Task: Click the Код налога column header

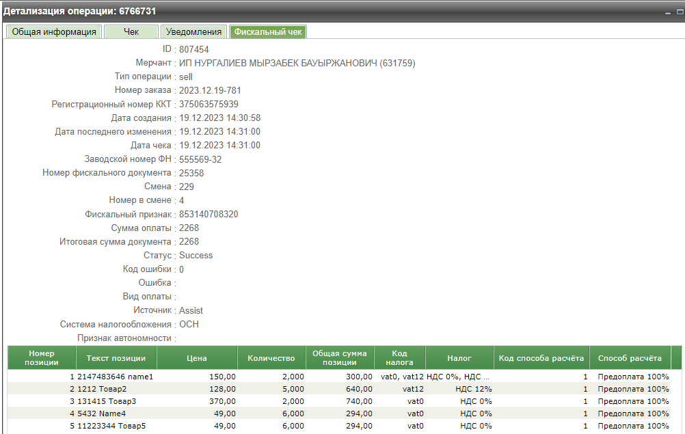Action: (x=400, y=358)
